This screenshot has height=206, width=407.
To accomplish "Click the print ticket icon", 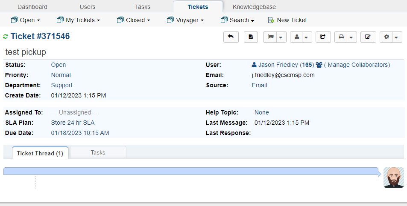I will [341, 37].
